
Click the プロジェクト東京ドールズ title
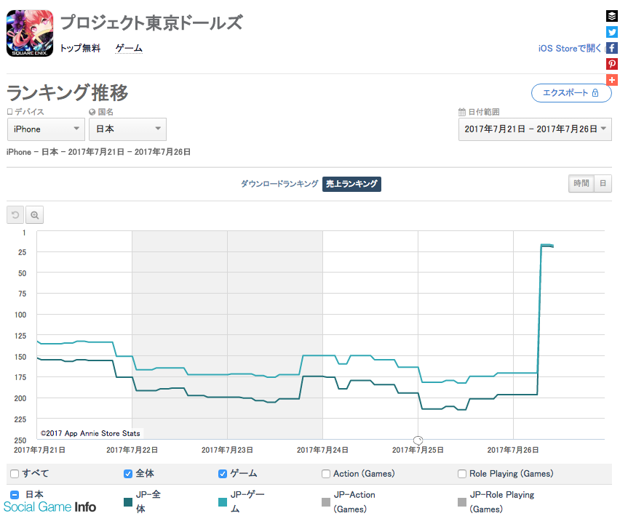pyautogui.click(x=151, y=23)
